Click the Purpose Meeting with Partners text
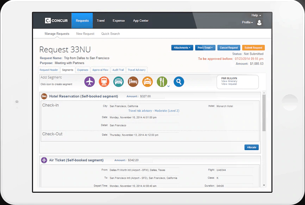The height and width of the screenshot is (205, 305). 62,63
